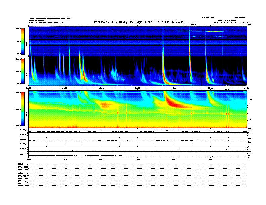The image size is (266, 205).
Task: Click the bottommost line-plot strip above the lower time axis
Action: coord(138,155)
